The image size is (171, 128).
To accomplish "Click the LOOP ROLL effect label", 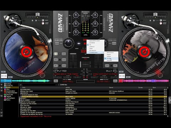I will pyautogui.click(x=68, y=81).
